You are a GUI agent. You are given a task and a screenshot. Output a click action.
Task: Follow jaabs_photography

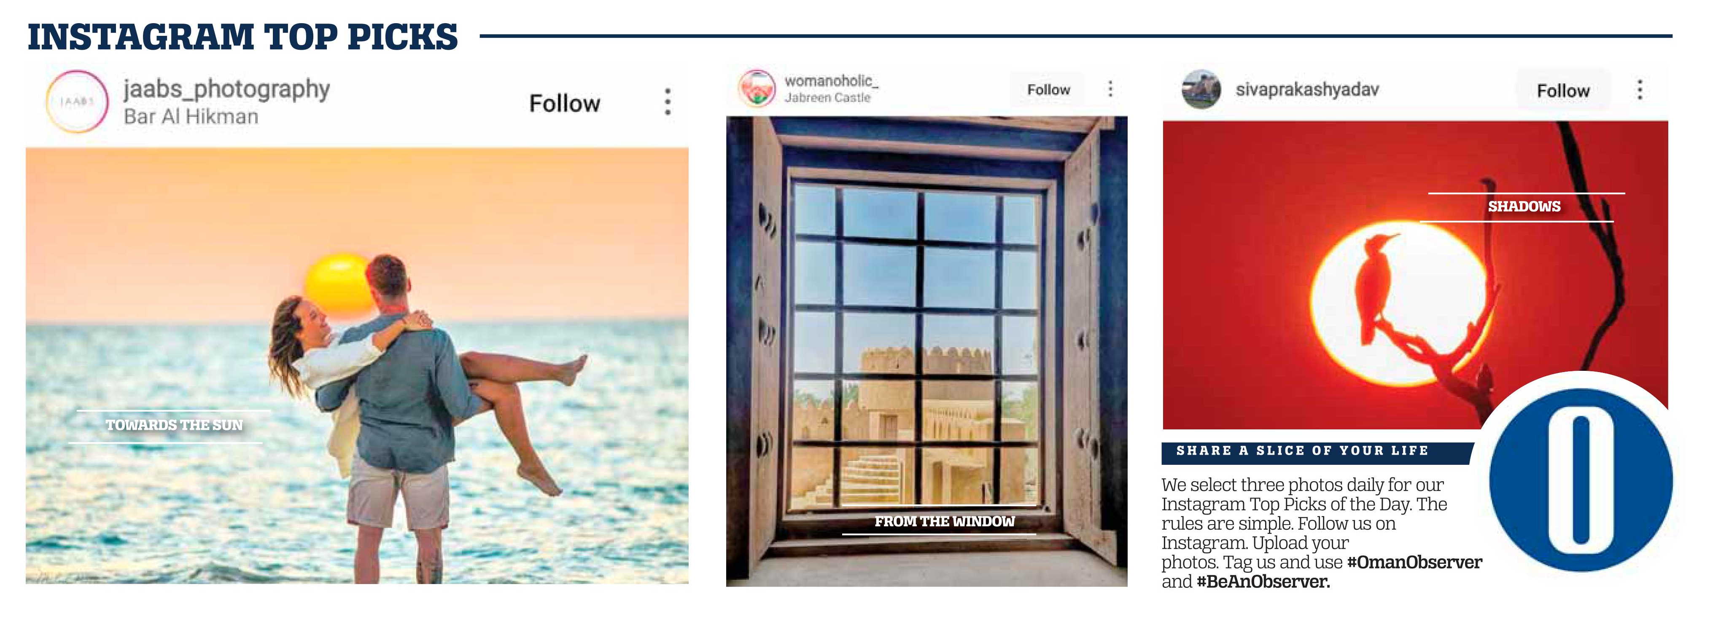[565, 104]
